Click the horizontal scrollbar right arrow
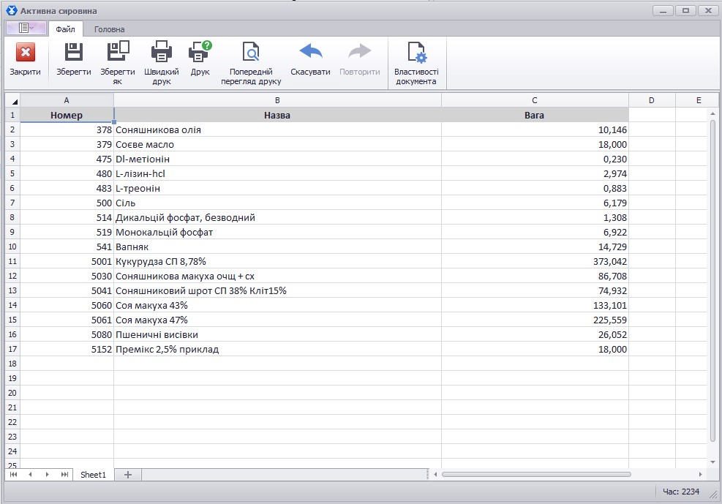Viewport: 722px width, 504px height. click(700, 474)
